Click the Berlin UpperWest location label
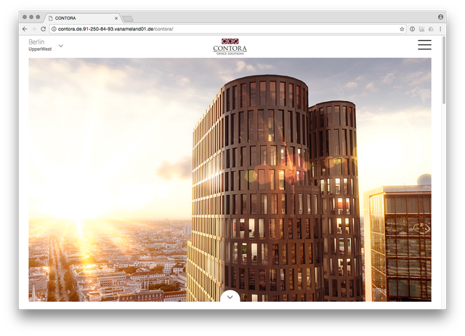The height and width of the screenshot is (336, 465). pyautogui.click(x=40, y=45)
